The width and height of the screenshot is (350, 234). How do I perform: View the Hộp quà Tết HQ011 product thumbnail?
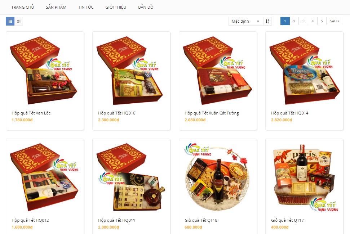click(131, 177)
